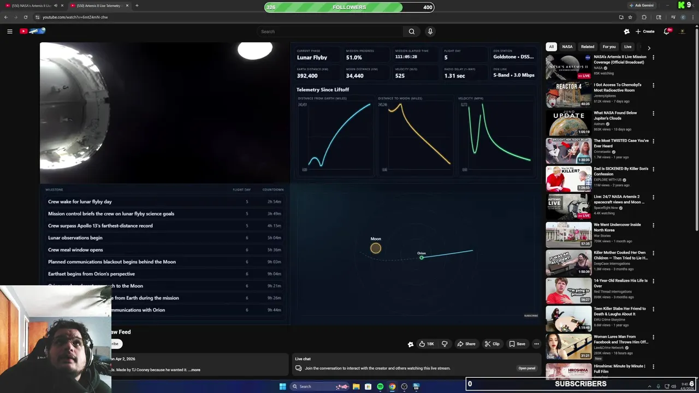Open the account avatar menu

[683, 31]
